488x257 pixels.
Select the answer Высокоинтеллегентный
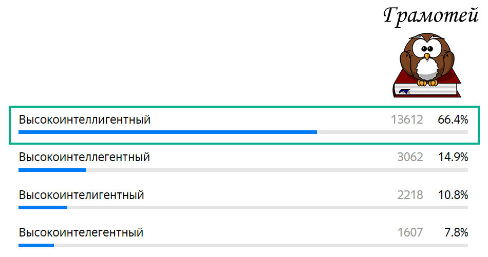point(84,157)
